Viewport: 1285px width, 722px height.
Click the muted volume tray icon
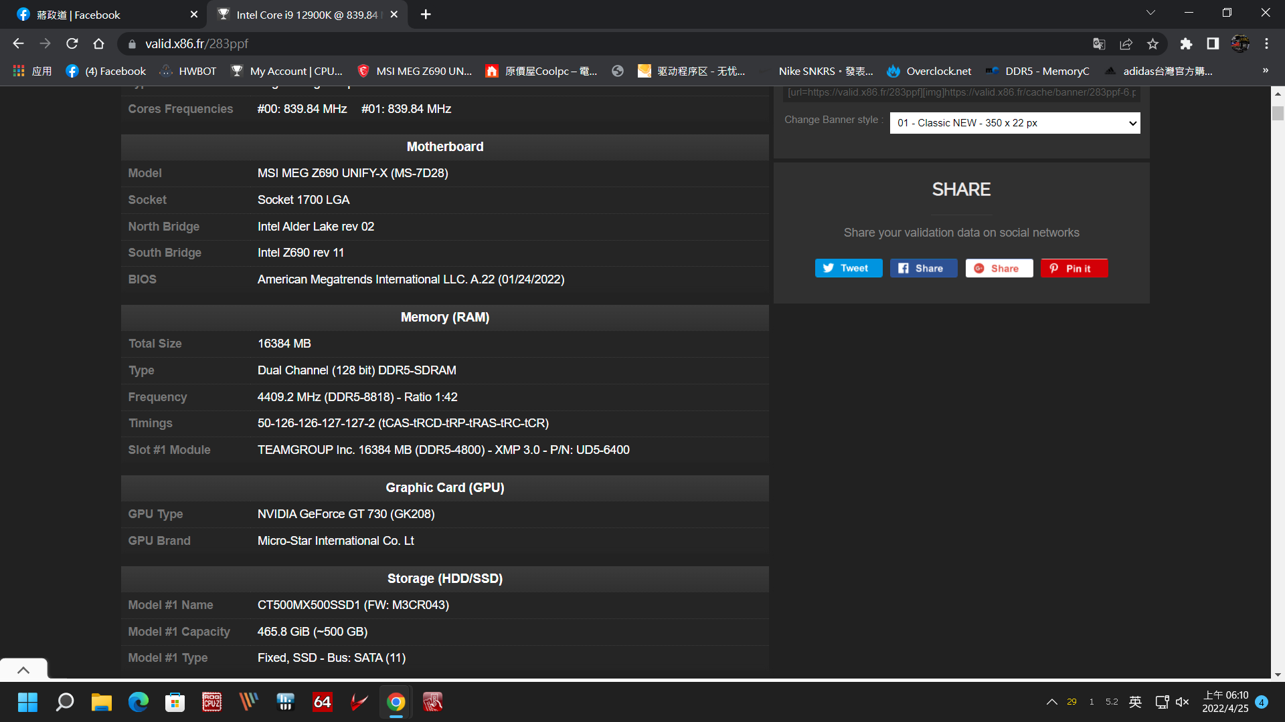[x=1182, y=702]
